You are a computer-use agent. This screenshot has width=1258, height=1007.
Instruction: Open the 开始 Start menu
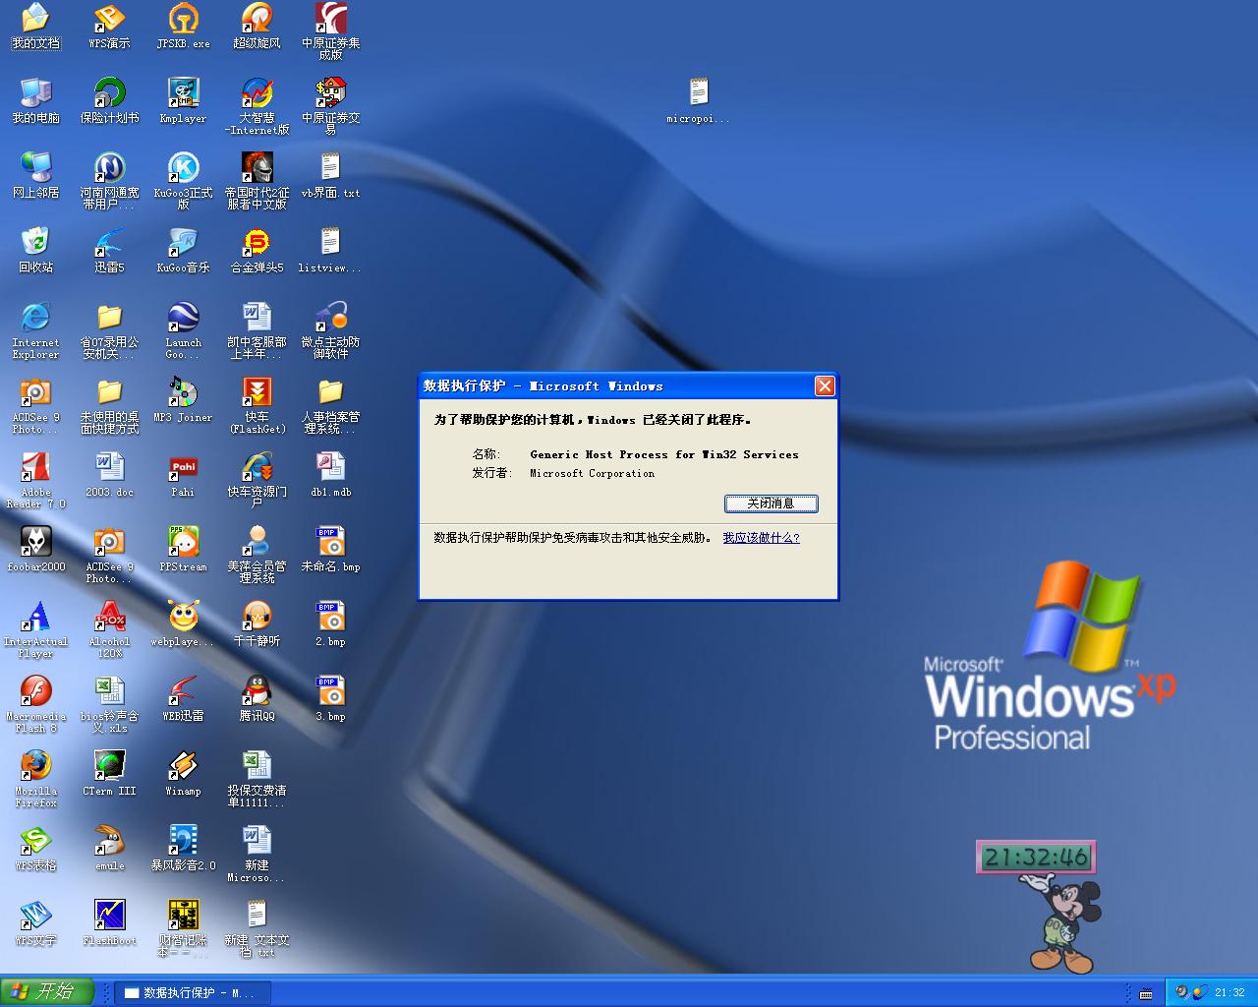pyautogui.click(x=46, y=991)
